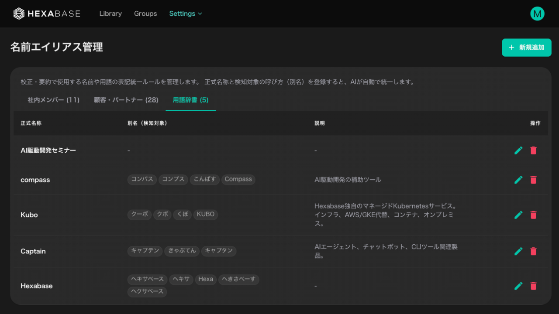Open edit for the Hexabase entry
This screenshot has height=314, width=559.
point(518,286)
